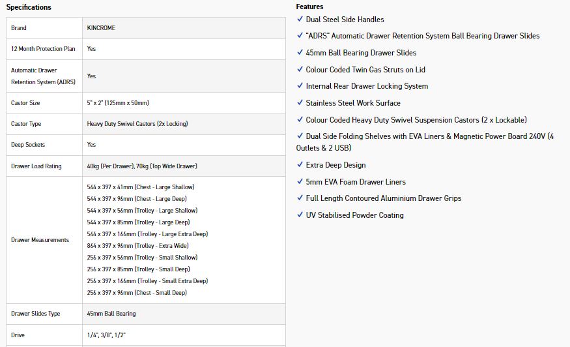Click the tick icon beside Extra Deep Design
This screenshot has width=570, height=347.
coord(300,165)
